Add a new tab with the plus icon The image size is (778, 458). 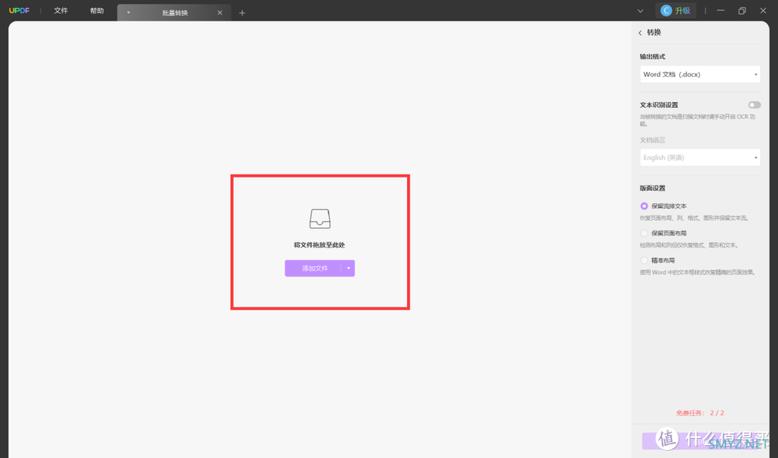coord(242,13)
